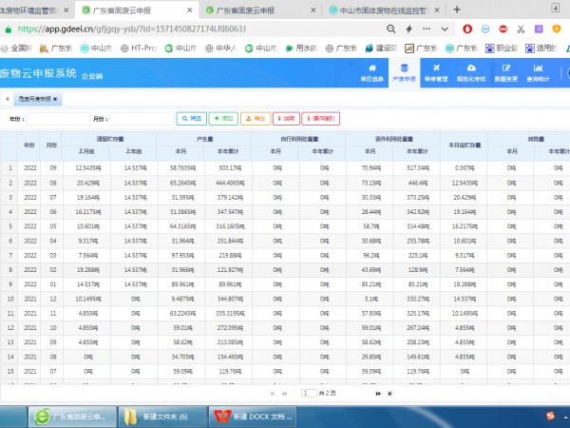Open the 中华人 bookmark
This screenshot has width=570, height=428.
(x=221, y=49)
